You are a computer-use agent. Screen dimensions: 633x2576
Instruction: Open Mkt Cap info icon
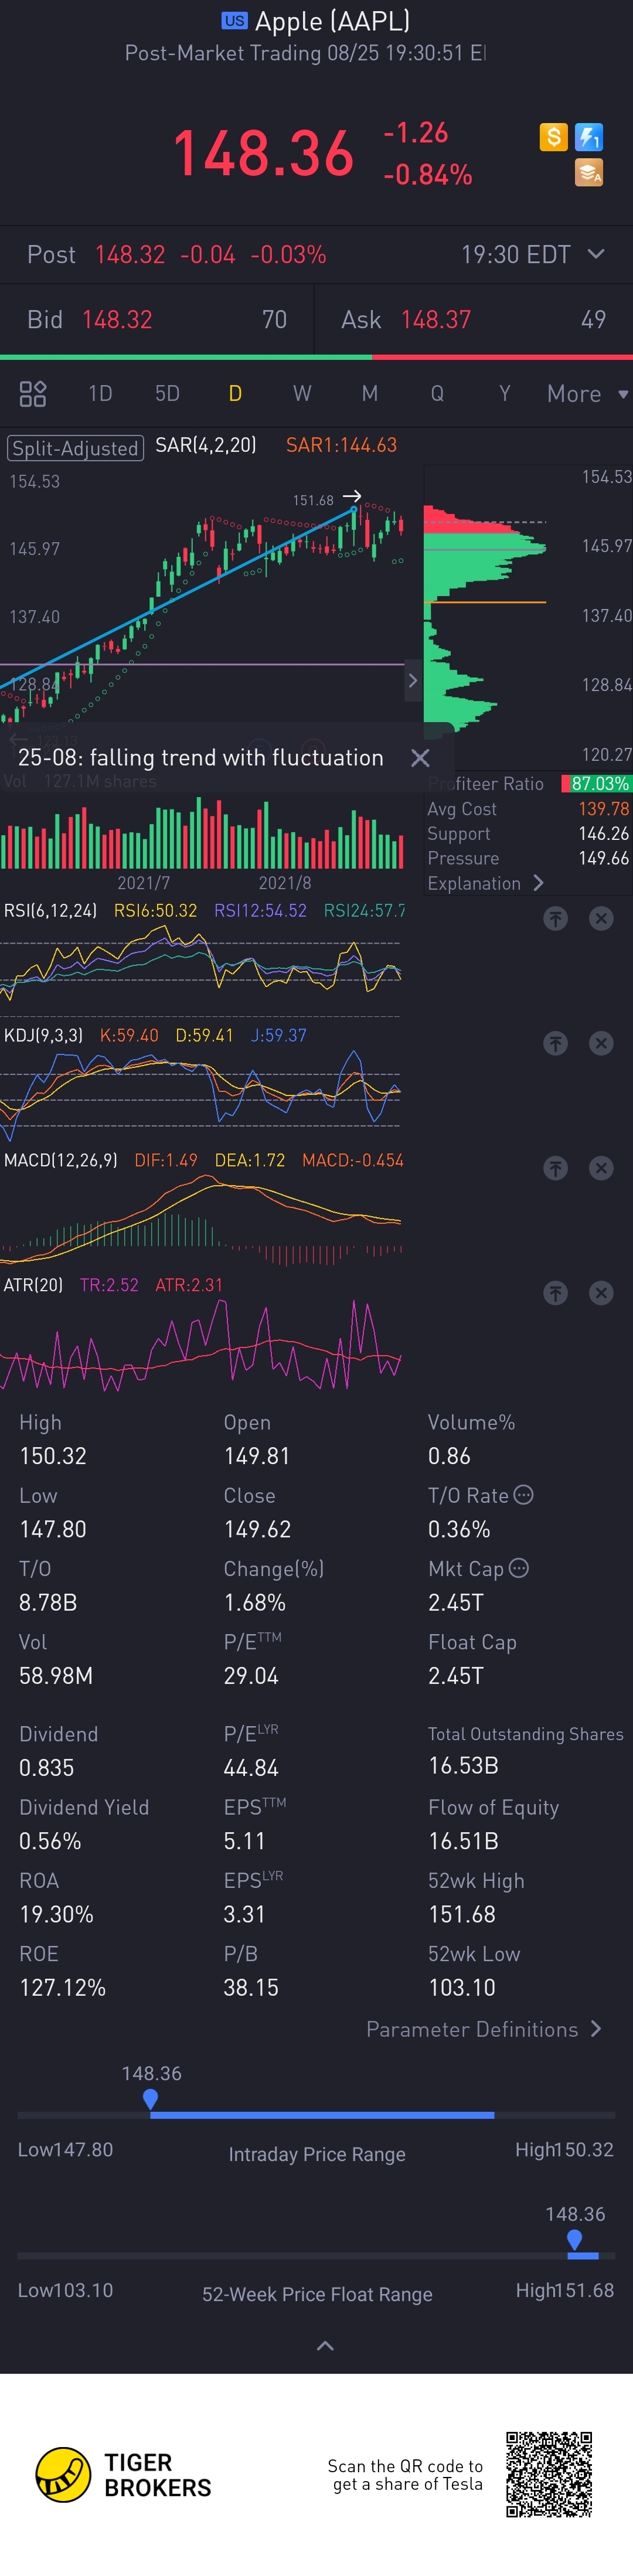pyautogui.click(x=518, y=1568)
